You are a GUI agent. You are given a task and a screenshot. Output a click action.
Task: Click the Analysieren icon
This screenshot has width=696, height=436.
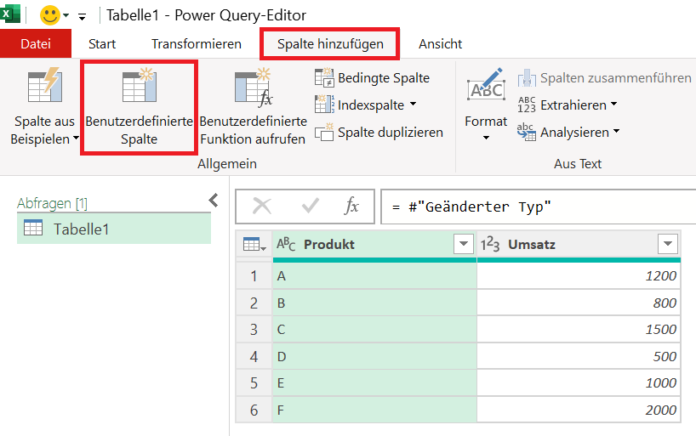click(527, 132)
